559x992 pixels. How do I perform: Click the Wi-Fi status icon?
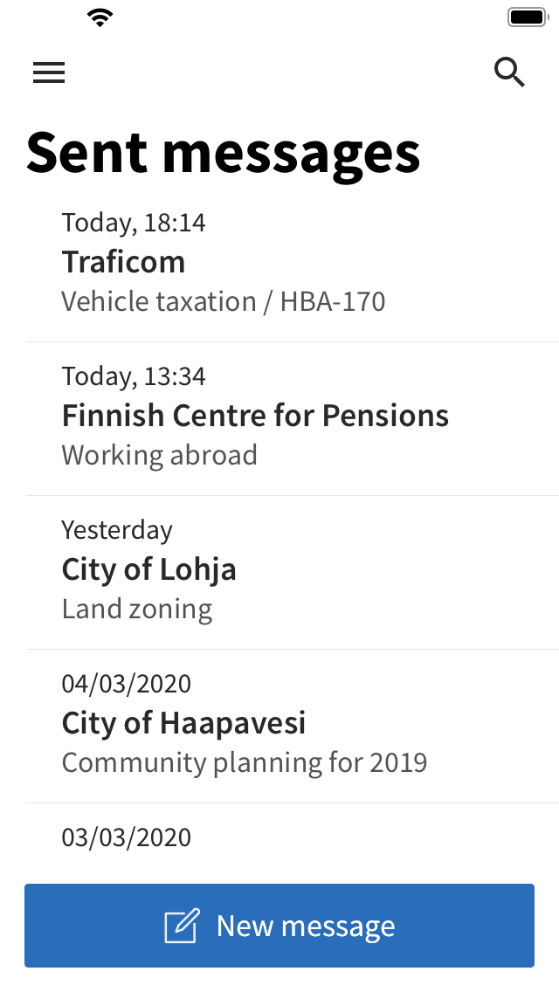tap(100, 16)
